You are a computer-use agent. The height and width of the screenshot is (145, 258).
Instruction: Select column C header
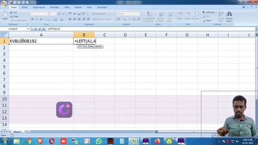104,35
